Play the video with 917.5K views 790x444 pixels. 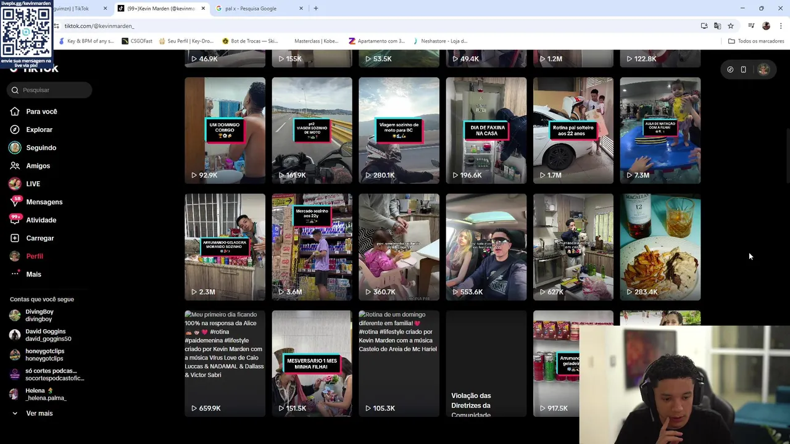tap(555, 363)
